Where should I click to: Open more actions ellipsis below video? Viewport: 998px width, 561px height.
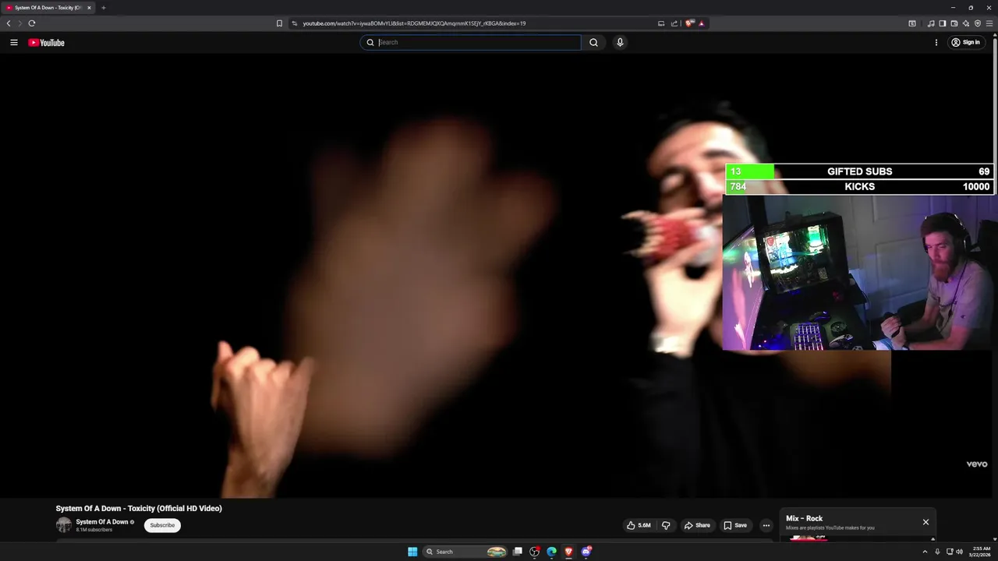766,525
